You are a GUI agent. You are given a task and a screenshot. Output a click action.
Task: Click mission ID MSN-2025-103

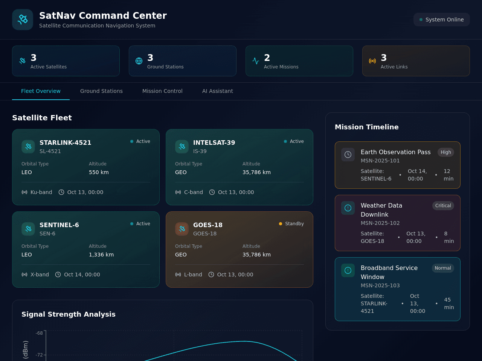coord(380,285)
